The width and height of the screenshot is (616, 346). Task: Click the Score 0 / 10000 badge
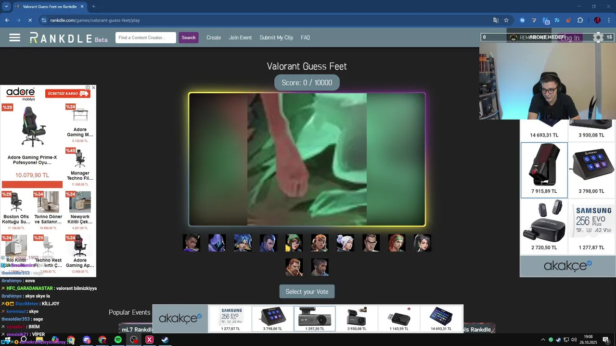pyautogui.click(x=307, y=83)
